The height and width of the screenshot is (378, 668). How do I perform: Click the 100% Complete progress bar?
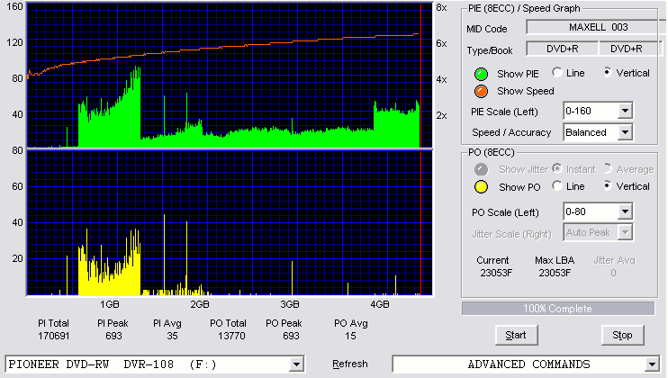pos(558,309)
